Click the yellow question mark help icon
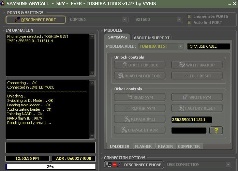This screenshot has height=171, width=238. 216,130
